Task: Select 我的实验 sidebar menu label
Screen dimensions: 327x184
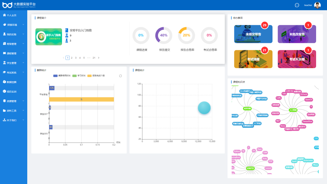Action: coord(12,34)
